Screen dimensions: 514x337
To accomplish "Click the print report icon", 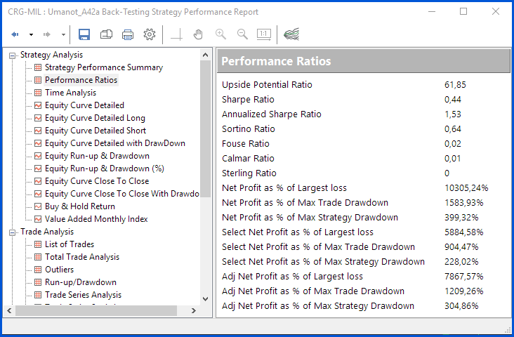I will (x=128, y=34).
